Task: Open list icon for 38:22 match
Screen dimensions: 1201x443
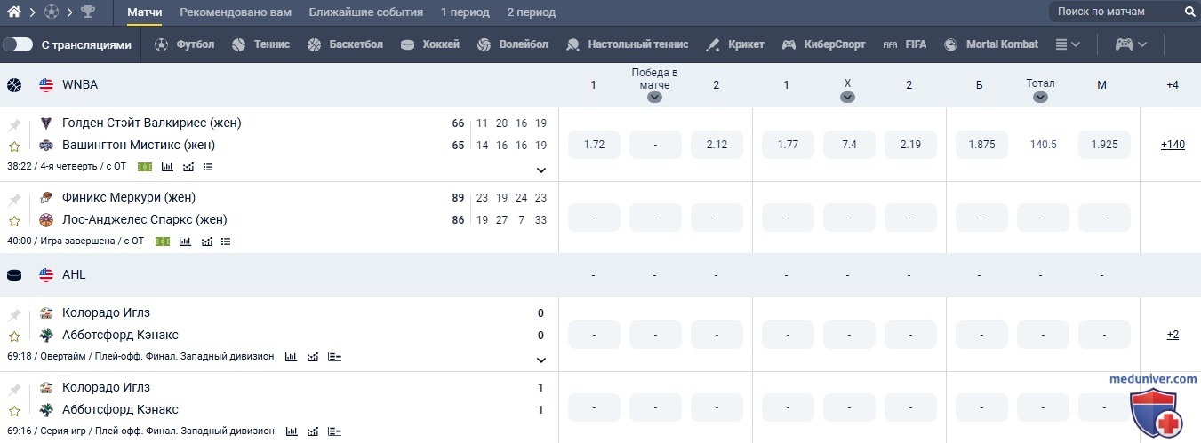Action: pos(208,166)
